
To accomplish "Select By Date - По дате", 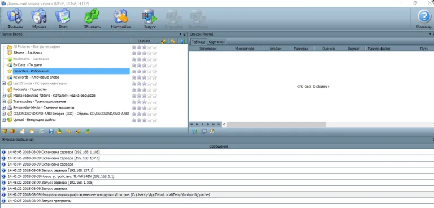I will point(27,65).
